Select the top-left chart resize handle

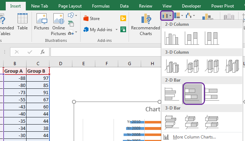pyautogui.click(x=74, y=102)
